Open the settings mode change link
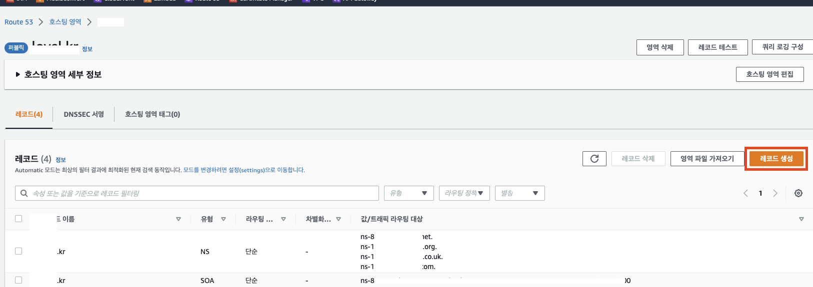 [x=244, y=170]
